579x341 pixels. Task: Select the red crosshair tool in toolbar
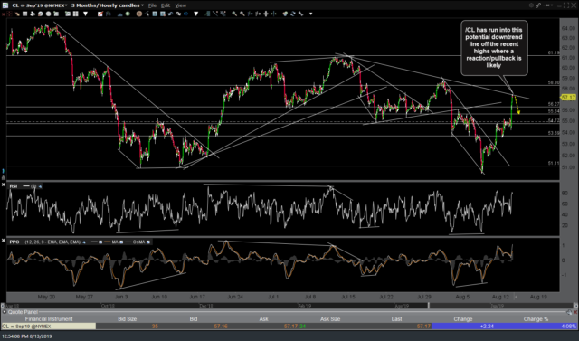(x=9, y=14)
